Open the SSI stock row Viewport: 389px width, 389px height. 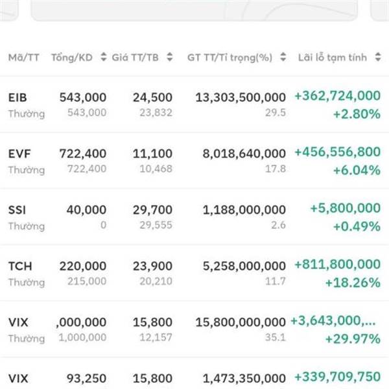coord(194,217)
